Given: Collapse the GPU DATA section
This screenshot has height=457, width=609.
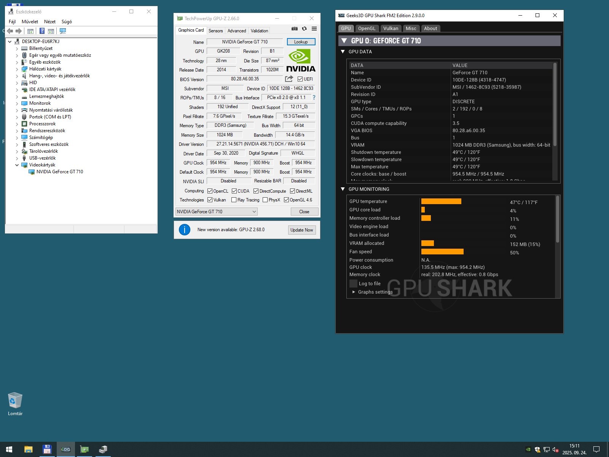Looking at the screenshot, I should click(343, 51).
